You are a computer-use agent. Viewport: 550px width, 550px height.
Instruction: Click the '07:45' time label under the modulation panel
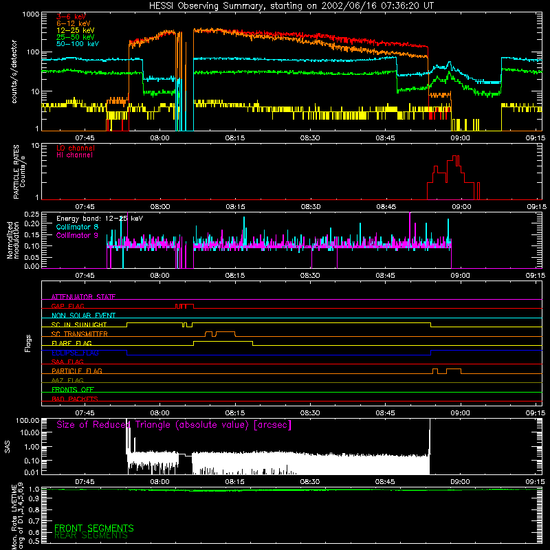point(85,276)
